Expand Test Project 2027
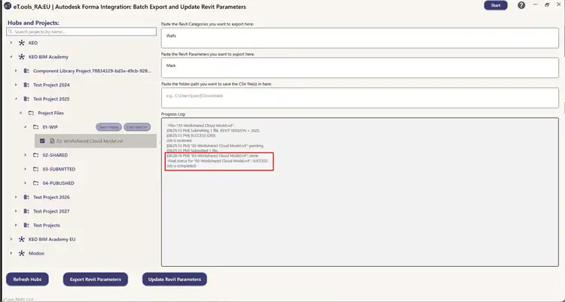 pos(16,211)
